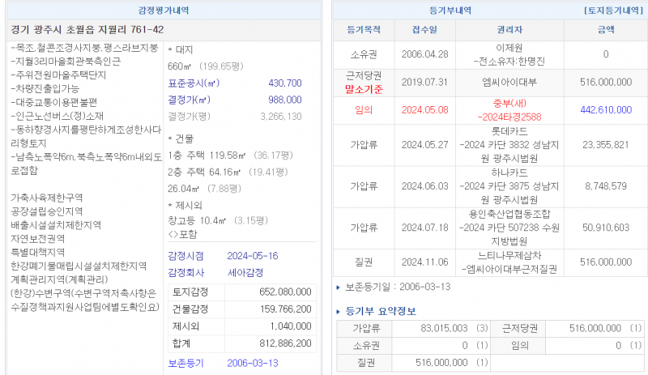Viewport: 648px width, 375px height.
Task: Select 근저당권 date 2019.07.31
Action: 424,82
